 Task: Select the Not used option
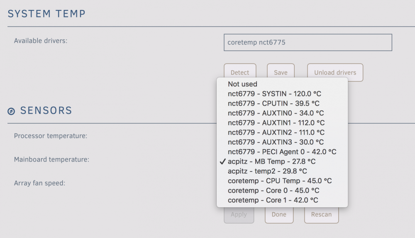282,84
